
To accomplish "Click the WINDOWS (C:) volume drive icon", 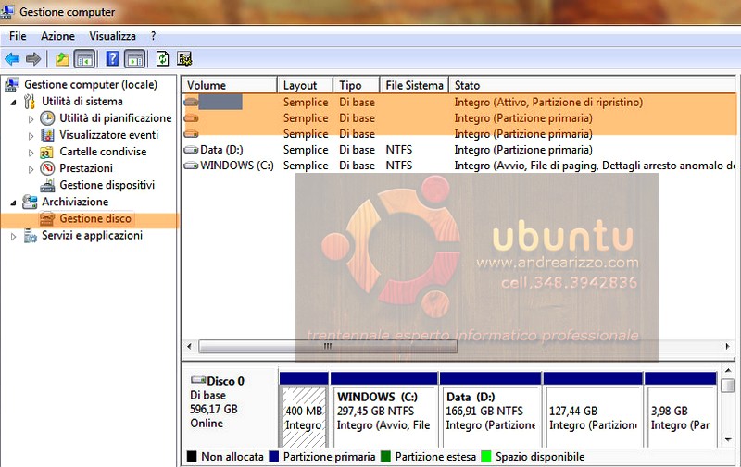I will (191, 166).
